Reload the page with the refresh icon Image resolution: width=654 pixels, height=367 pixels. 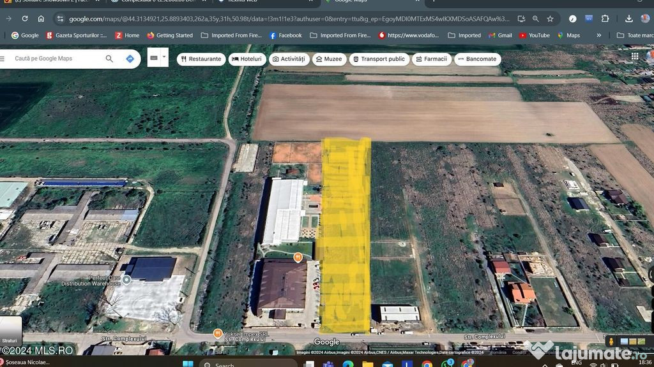[x=25, y=18]
